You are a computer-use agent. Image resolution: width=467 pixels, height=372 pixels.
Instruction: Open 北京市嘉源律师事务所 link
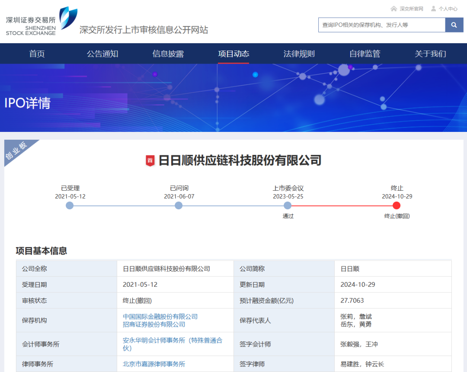[x=154, y=364]
